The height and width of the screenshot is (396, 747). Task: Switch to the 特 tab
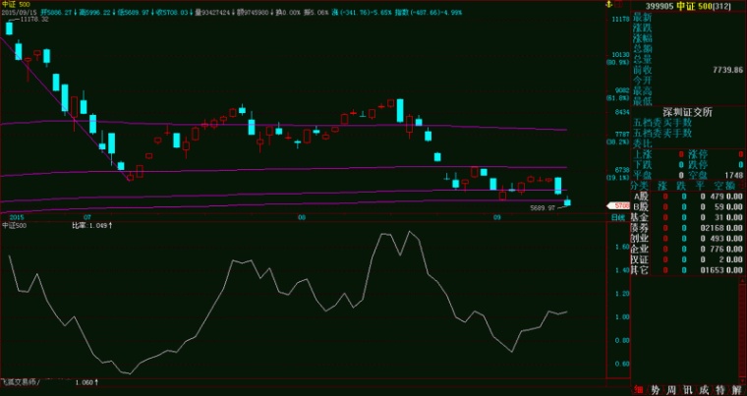[719, 389]
